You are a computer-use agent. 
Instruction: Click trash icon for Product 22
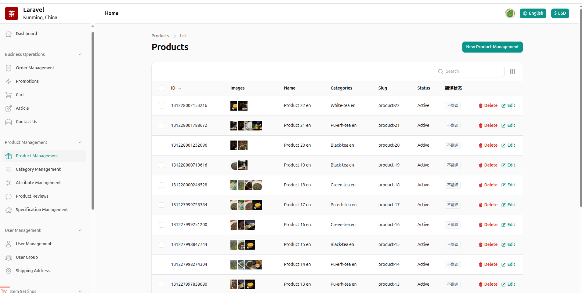481,106
